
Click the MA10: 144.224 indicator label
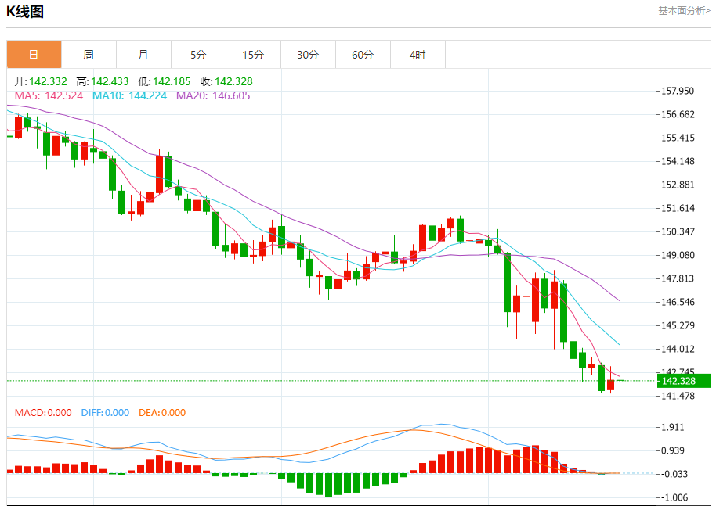click(x=129, y=95)
